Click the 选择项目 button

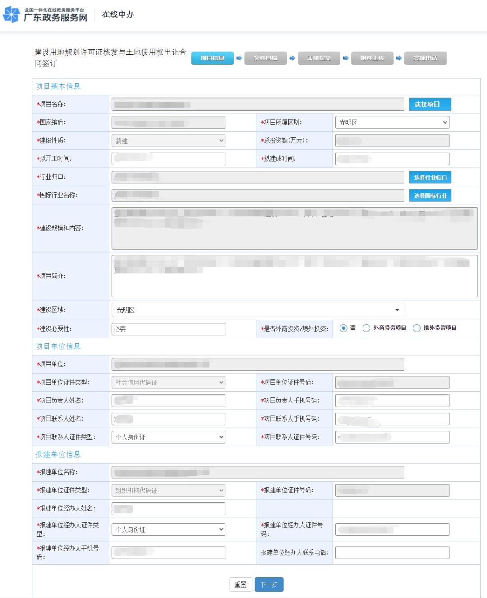pyautogui.click(x=430, y=104)
